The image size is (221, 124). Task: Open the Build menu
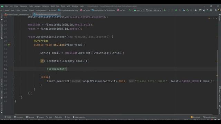[52, 6]
